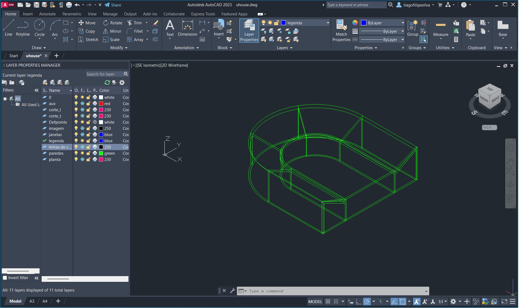Select the Measure utility tool
The height and width of the screenshot is (308, 519).
pos(440,29)
